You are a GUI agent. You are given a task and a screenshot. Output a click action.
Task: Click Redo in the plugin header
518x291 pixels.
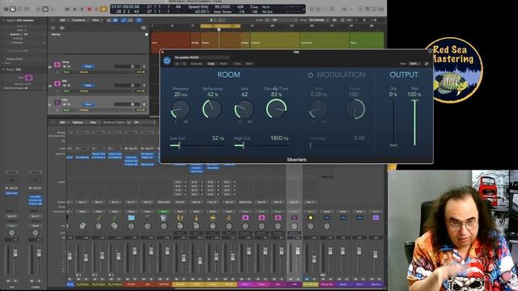249,63
